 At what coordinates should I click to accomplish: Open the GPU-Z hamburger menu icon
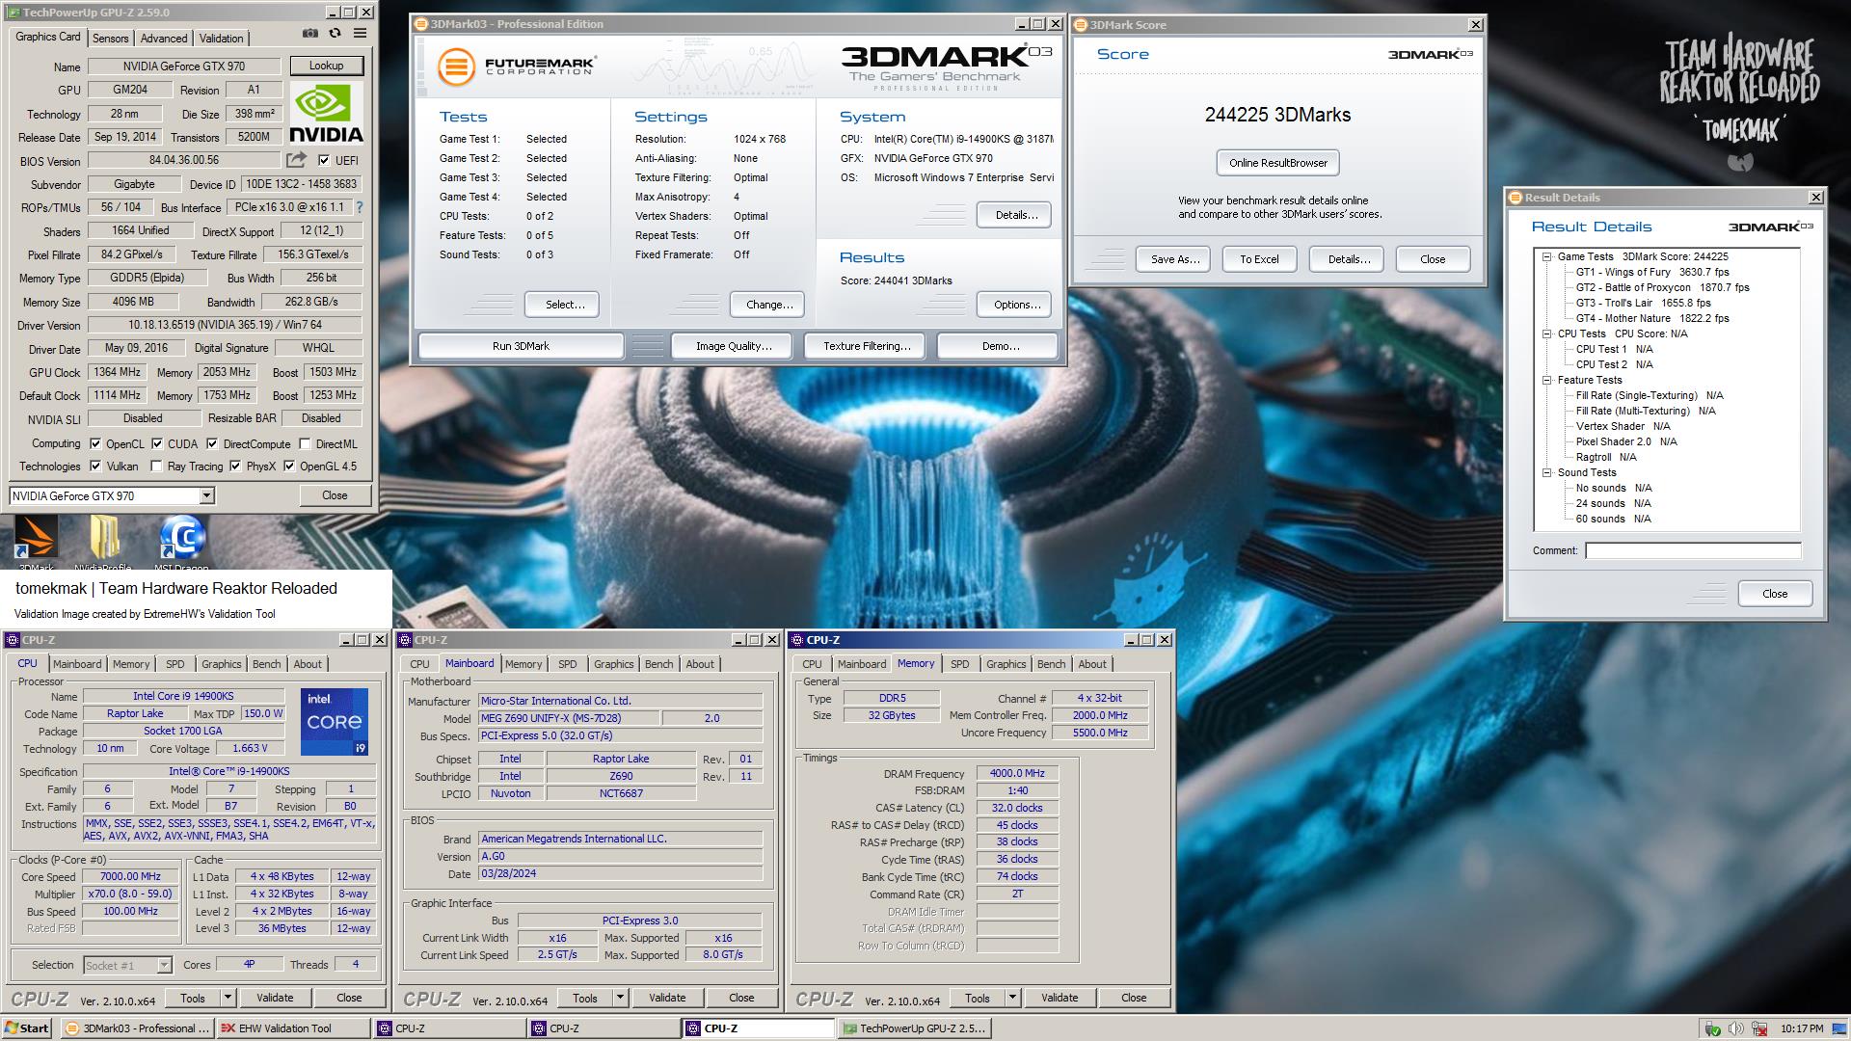360,34
